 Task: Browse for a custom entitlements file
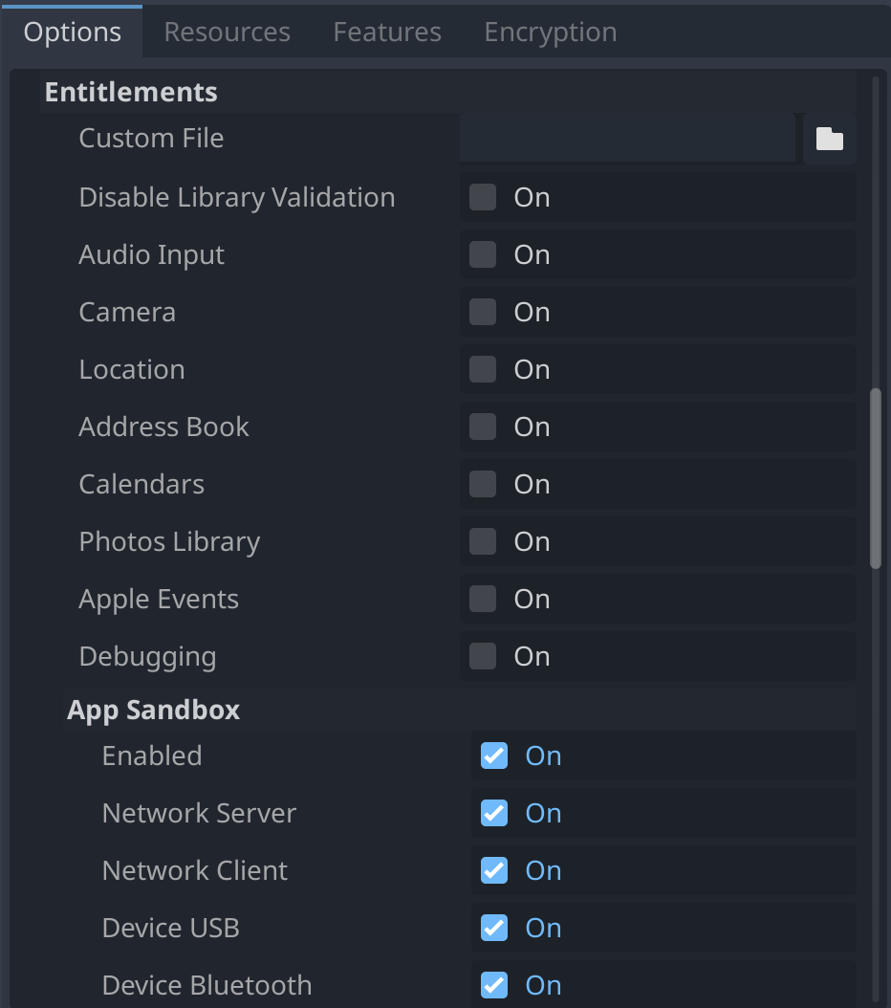pyautogui.click(x=829, y=138)
